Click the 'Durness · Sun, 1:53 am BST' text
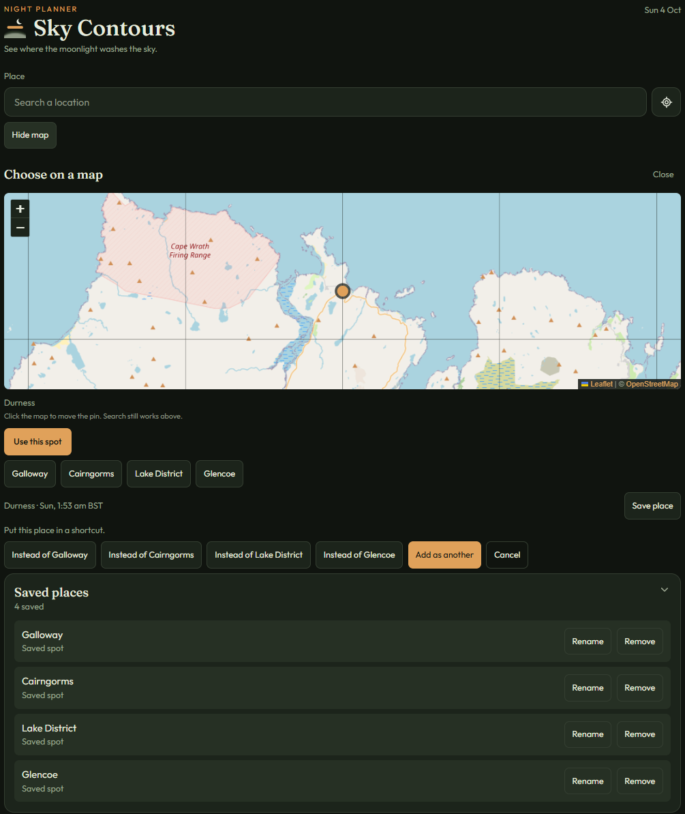The height and width of the screenshot is (814, 685). click(x=53, y=506)
